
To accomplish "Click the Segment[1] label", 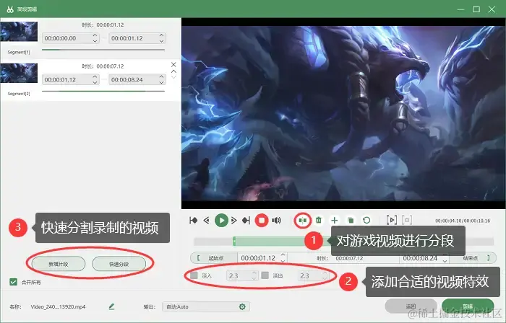I will coord(19,52).
